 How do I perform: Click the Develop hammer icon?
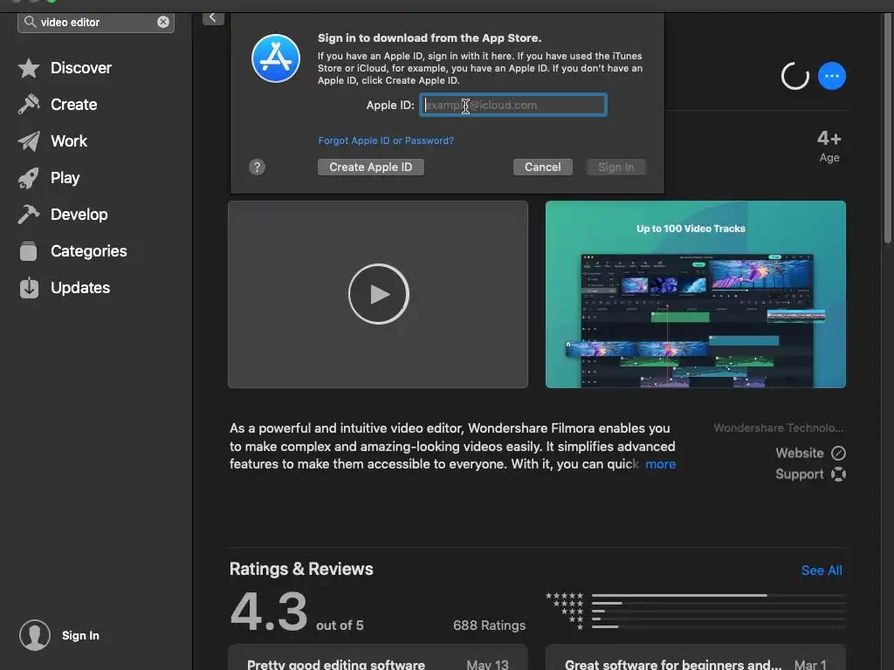click(x=29, y=215)
